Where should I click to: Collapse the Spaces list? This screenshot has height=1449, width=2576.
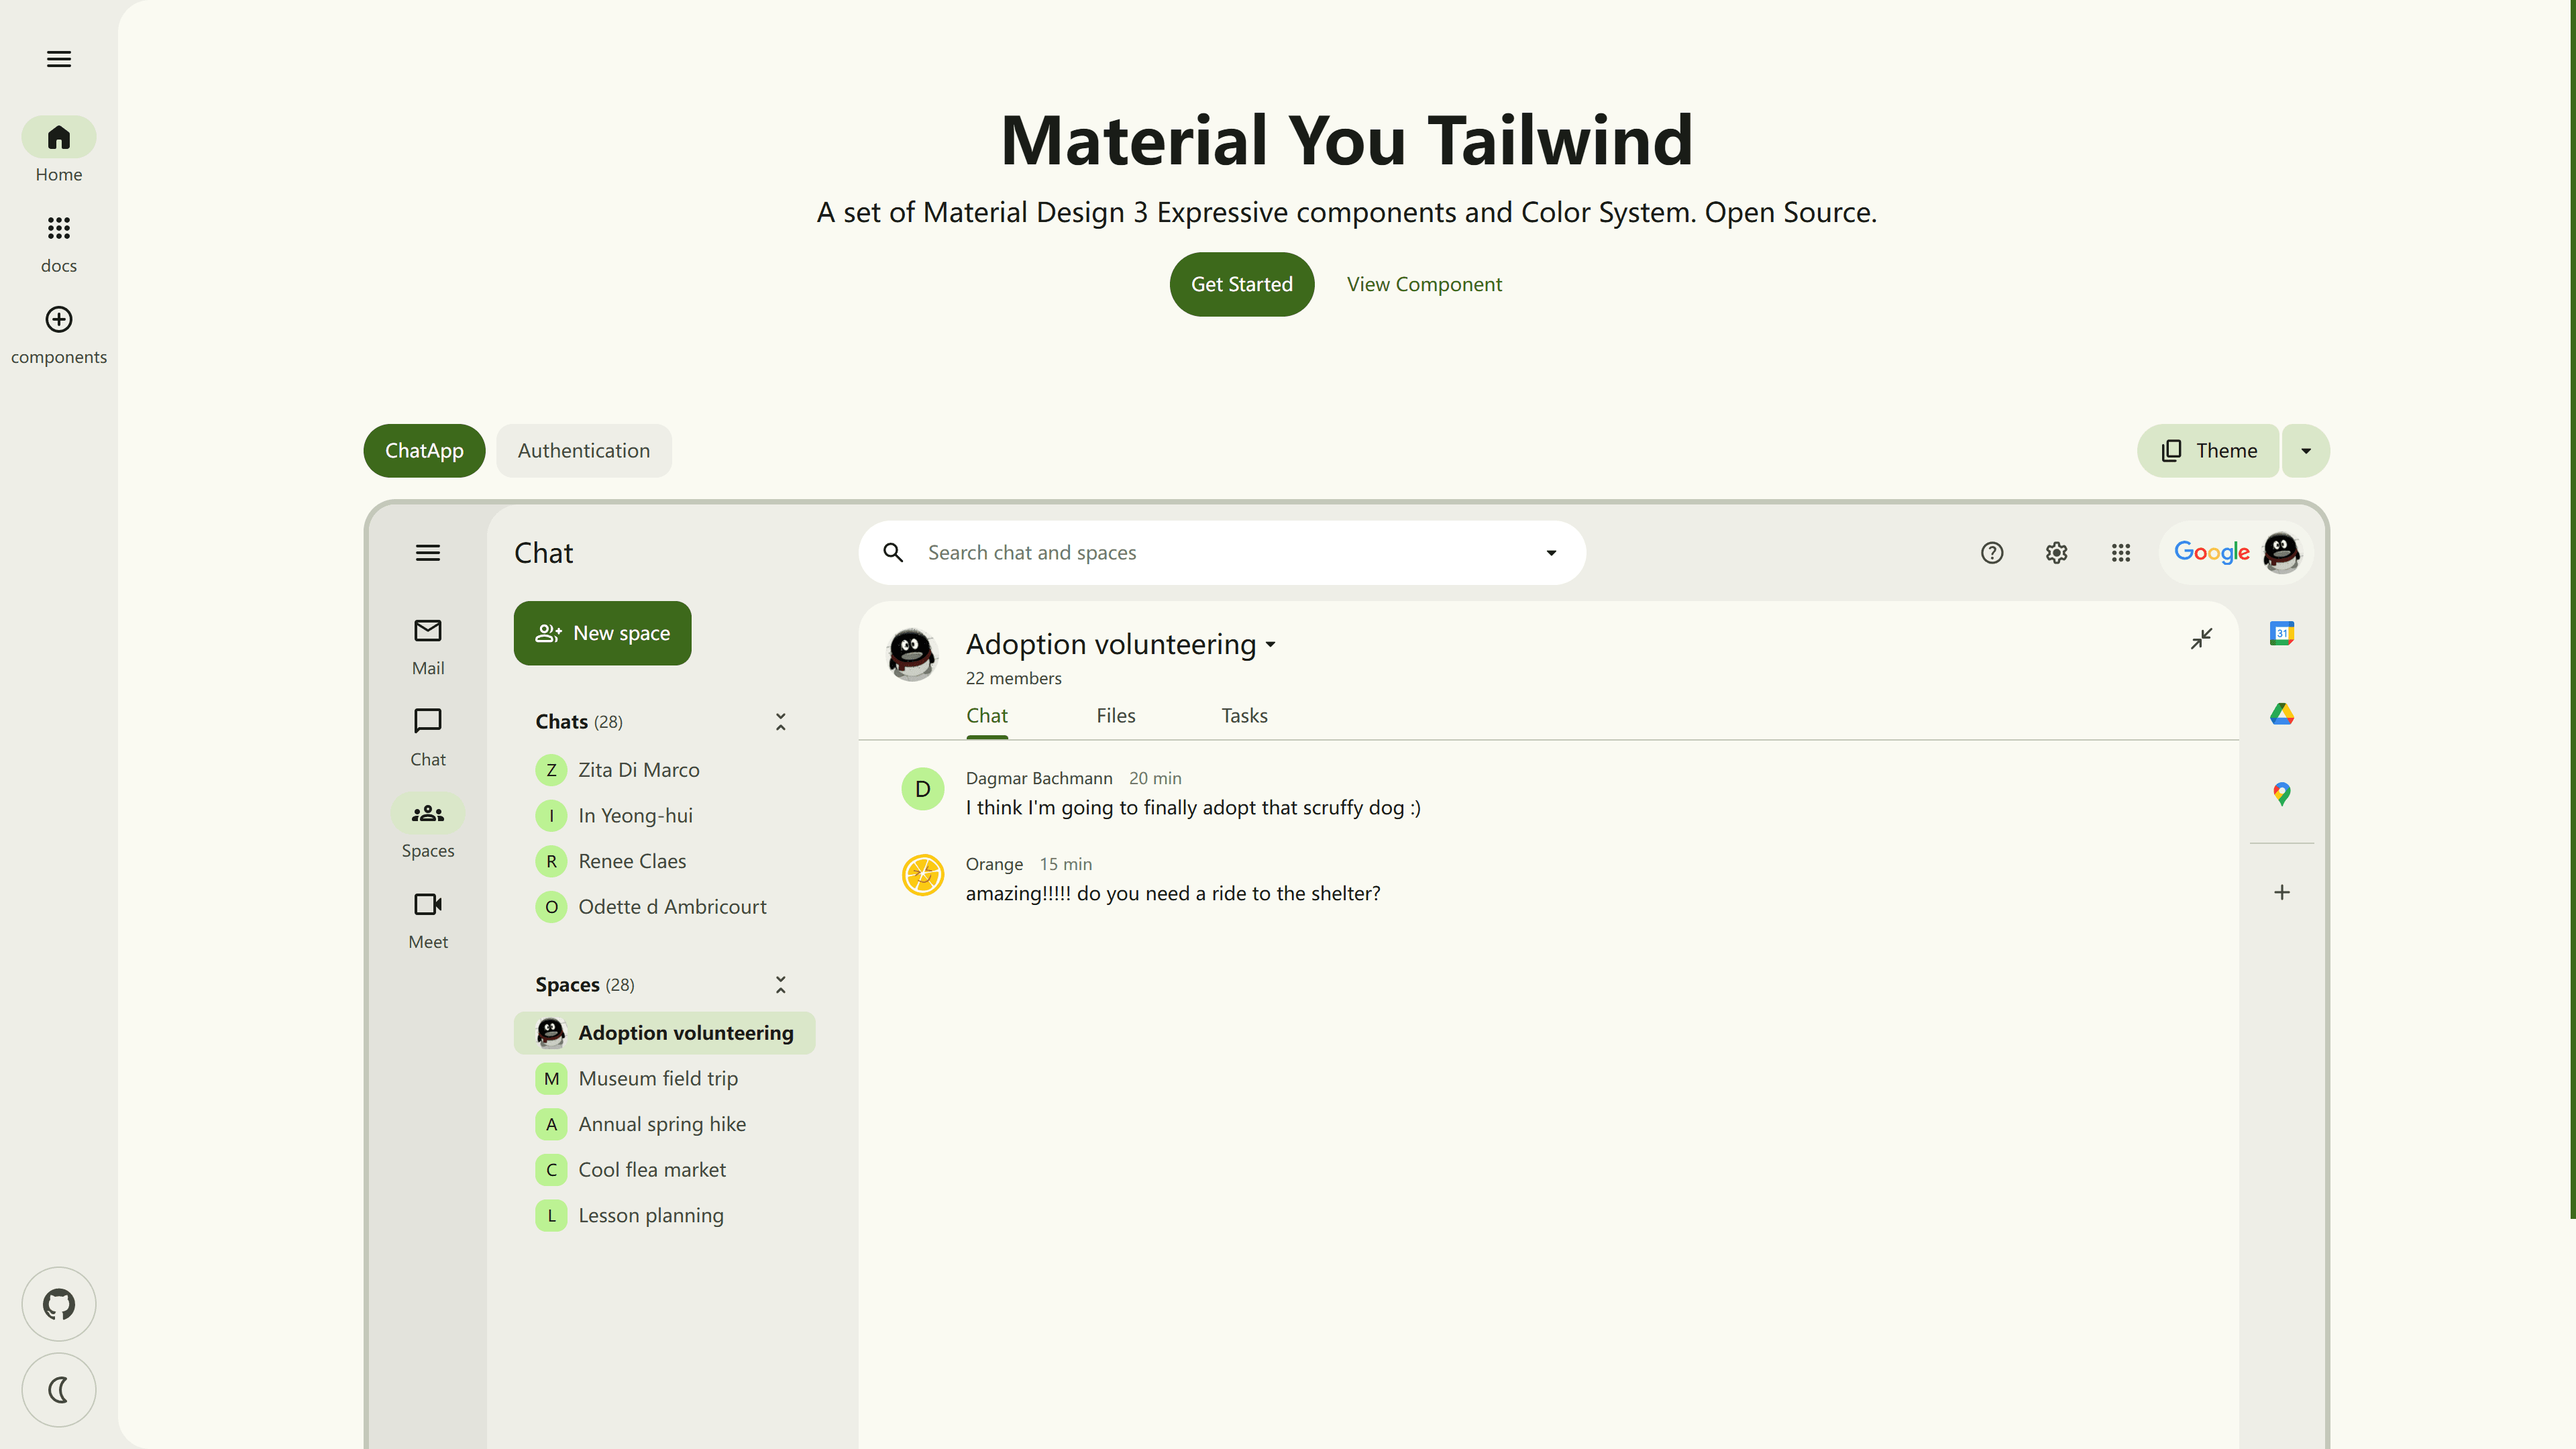[780, 984]
